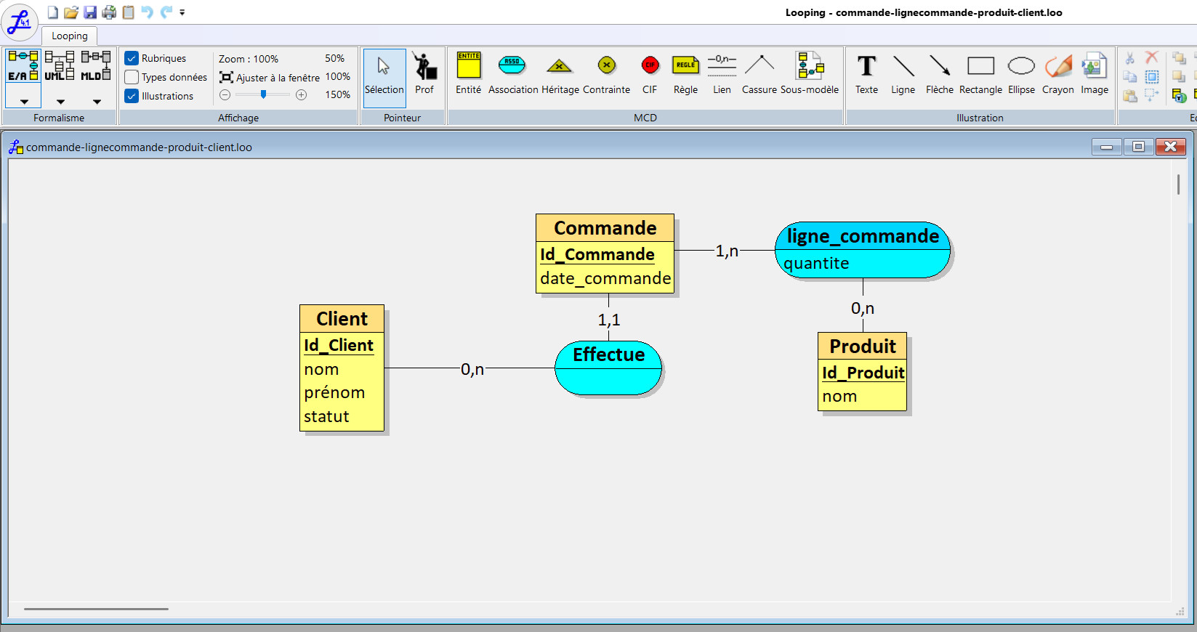Select the Règle tool
This screenshot has width=1197, height=632.
click(x=685, y=73)
